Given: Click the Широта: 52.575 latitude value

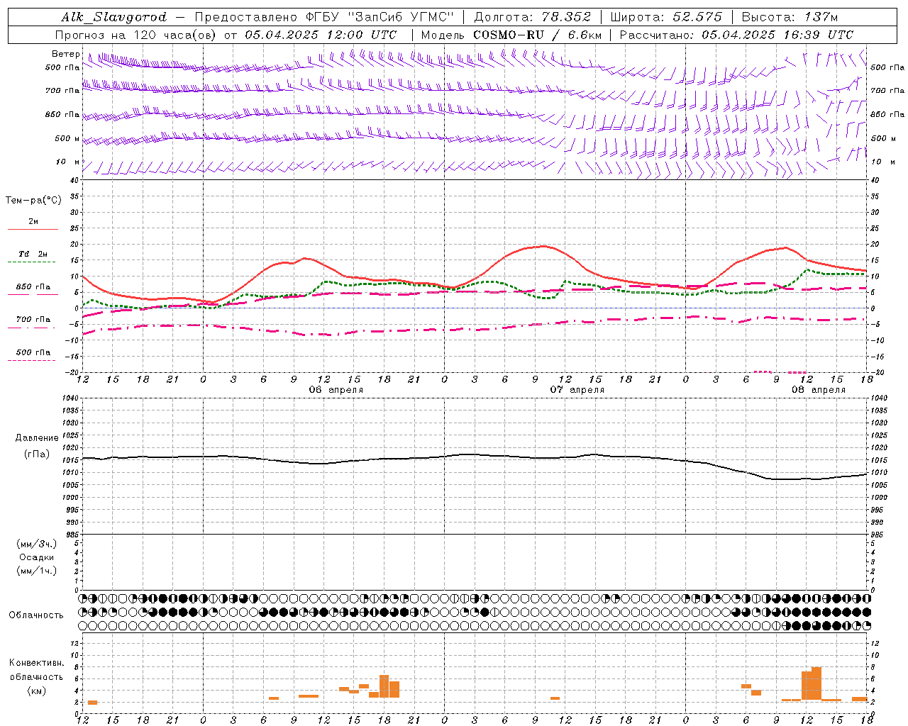Looking at the screenshot, I should point(666,17).
